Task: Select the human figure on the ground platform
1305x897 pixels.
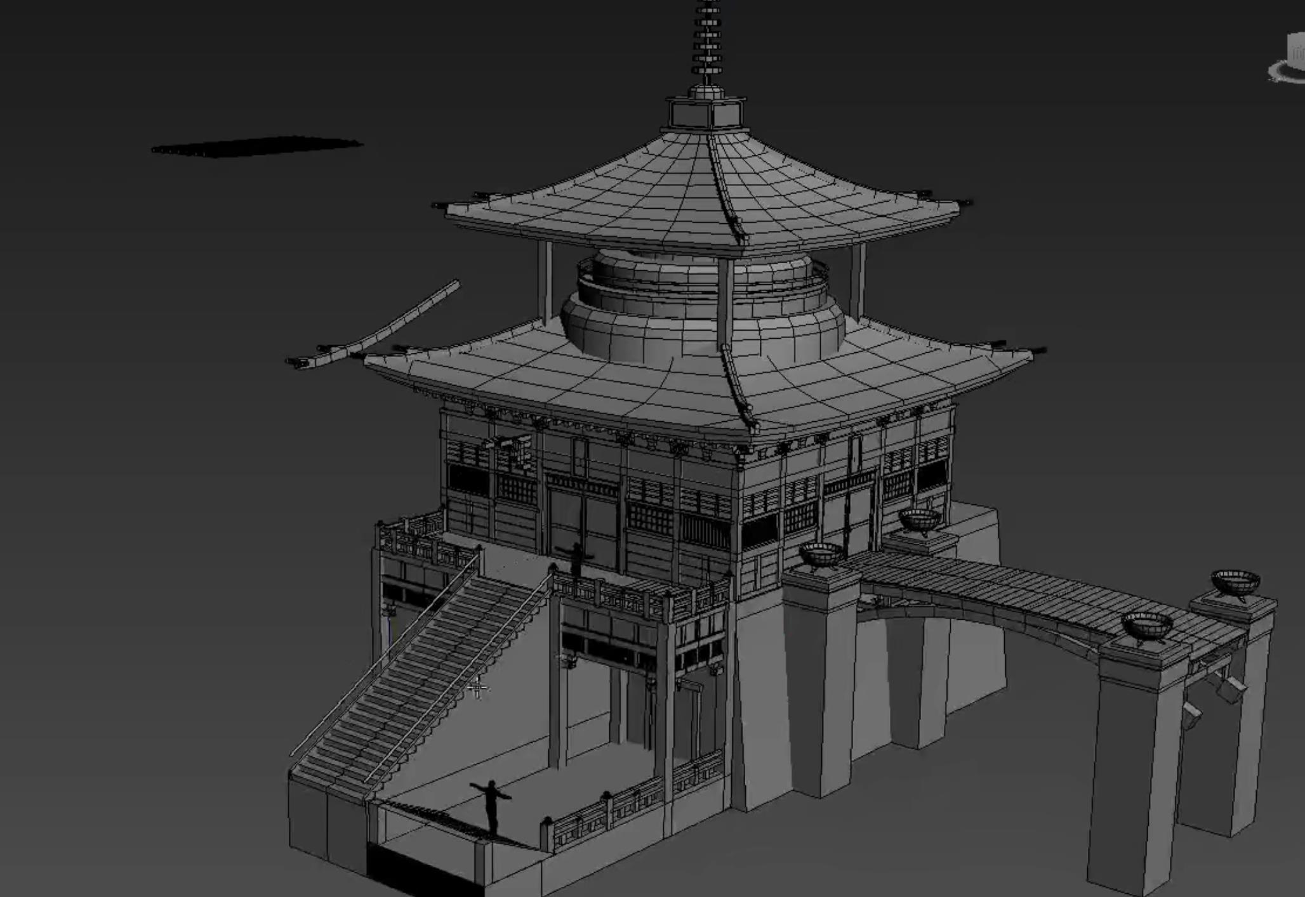Action: point(491,806)
